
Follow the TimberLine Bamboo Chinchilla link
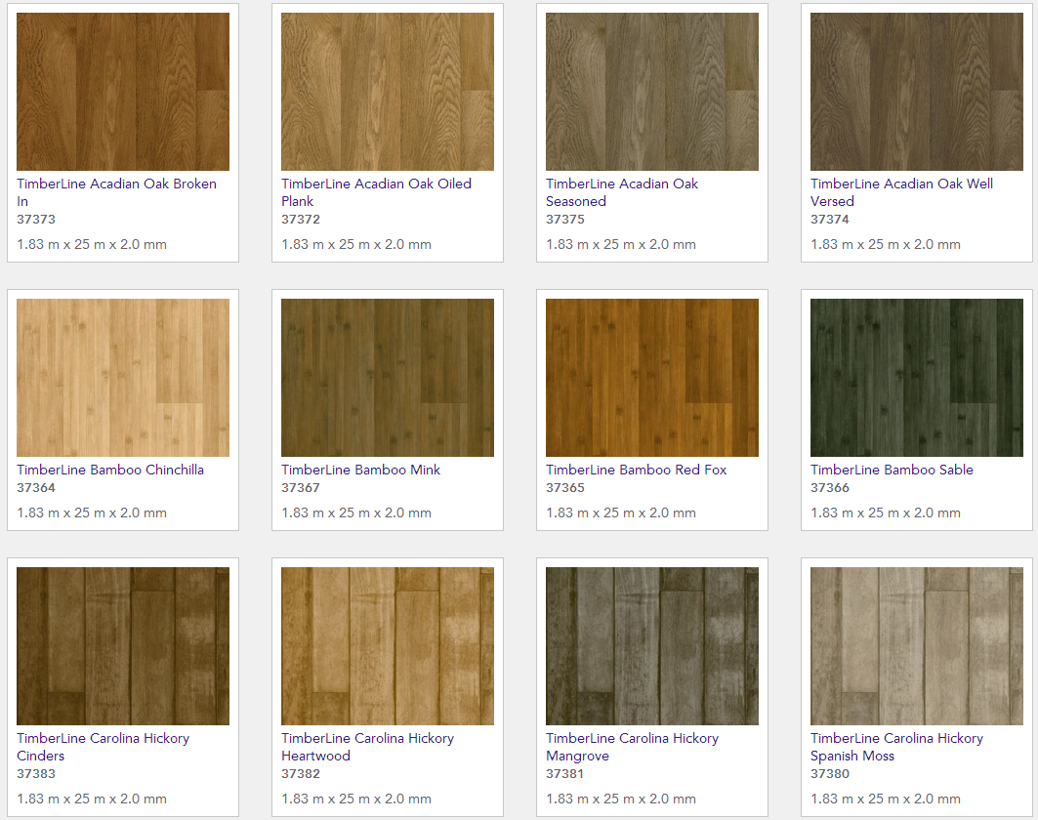[x=110, y=470]
